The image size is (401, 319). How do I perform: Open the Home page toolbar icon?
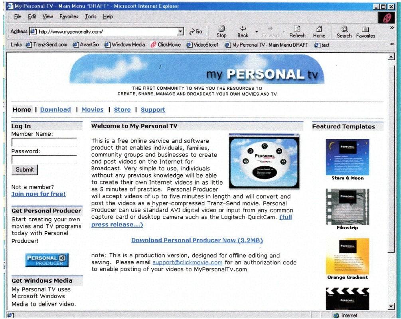click(319, 32)
